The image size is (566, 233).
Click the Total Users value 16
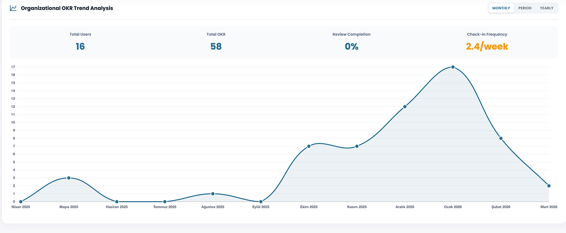click(x=80, y=47)
